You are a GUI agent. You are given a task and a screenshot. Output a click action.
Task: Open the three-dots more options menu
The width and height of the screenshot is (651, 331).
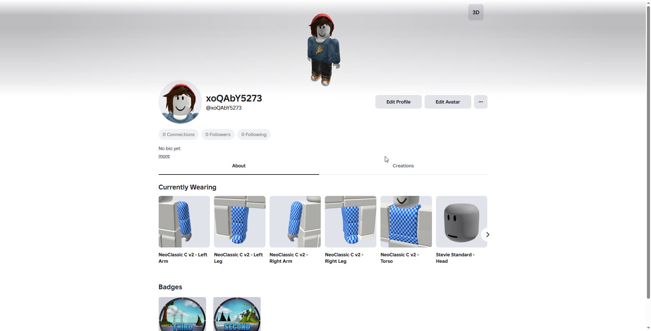(480, 102)
